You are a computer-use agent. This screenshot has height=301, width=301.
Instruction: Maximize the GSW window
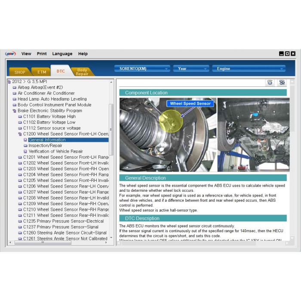pos(287,54)
